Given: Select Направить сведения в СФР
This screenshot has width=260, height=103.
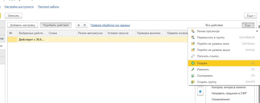Looking at the screenshot, I should [229, 93].
